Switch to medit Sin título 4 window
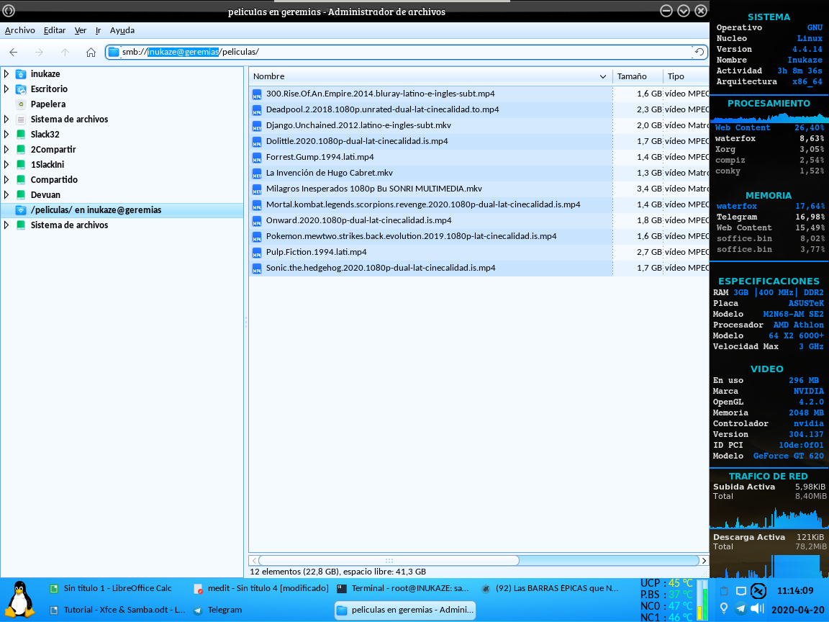This screenshot has height=622, width=829. (261, 588)
